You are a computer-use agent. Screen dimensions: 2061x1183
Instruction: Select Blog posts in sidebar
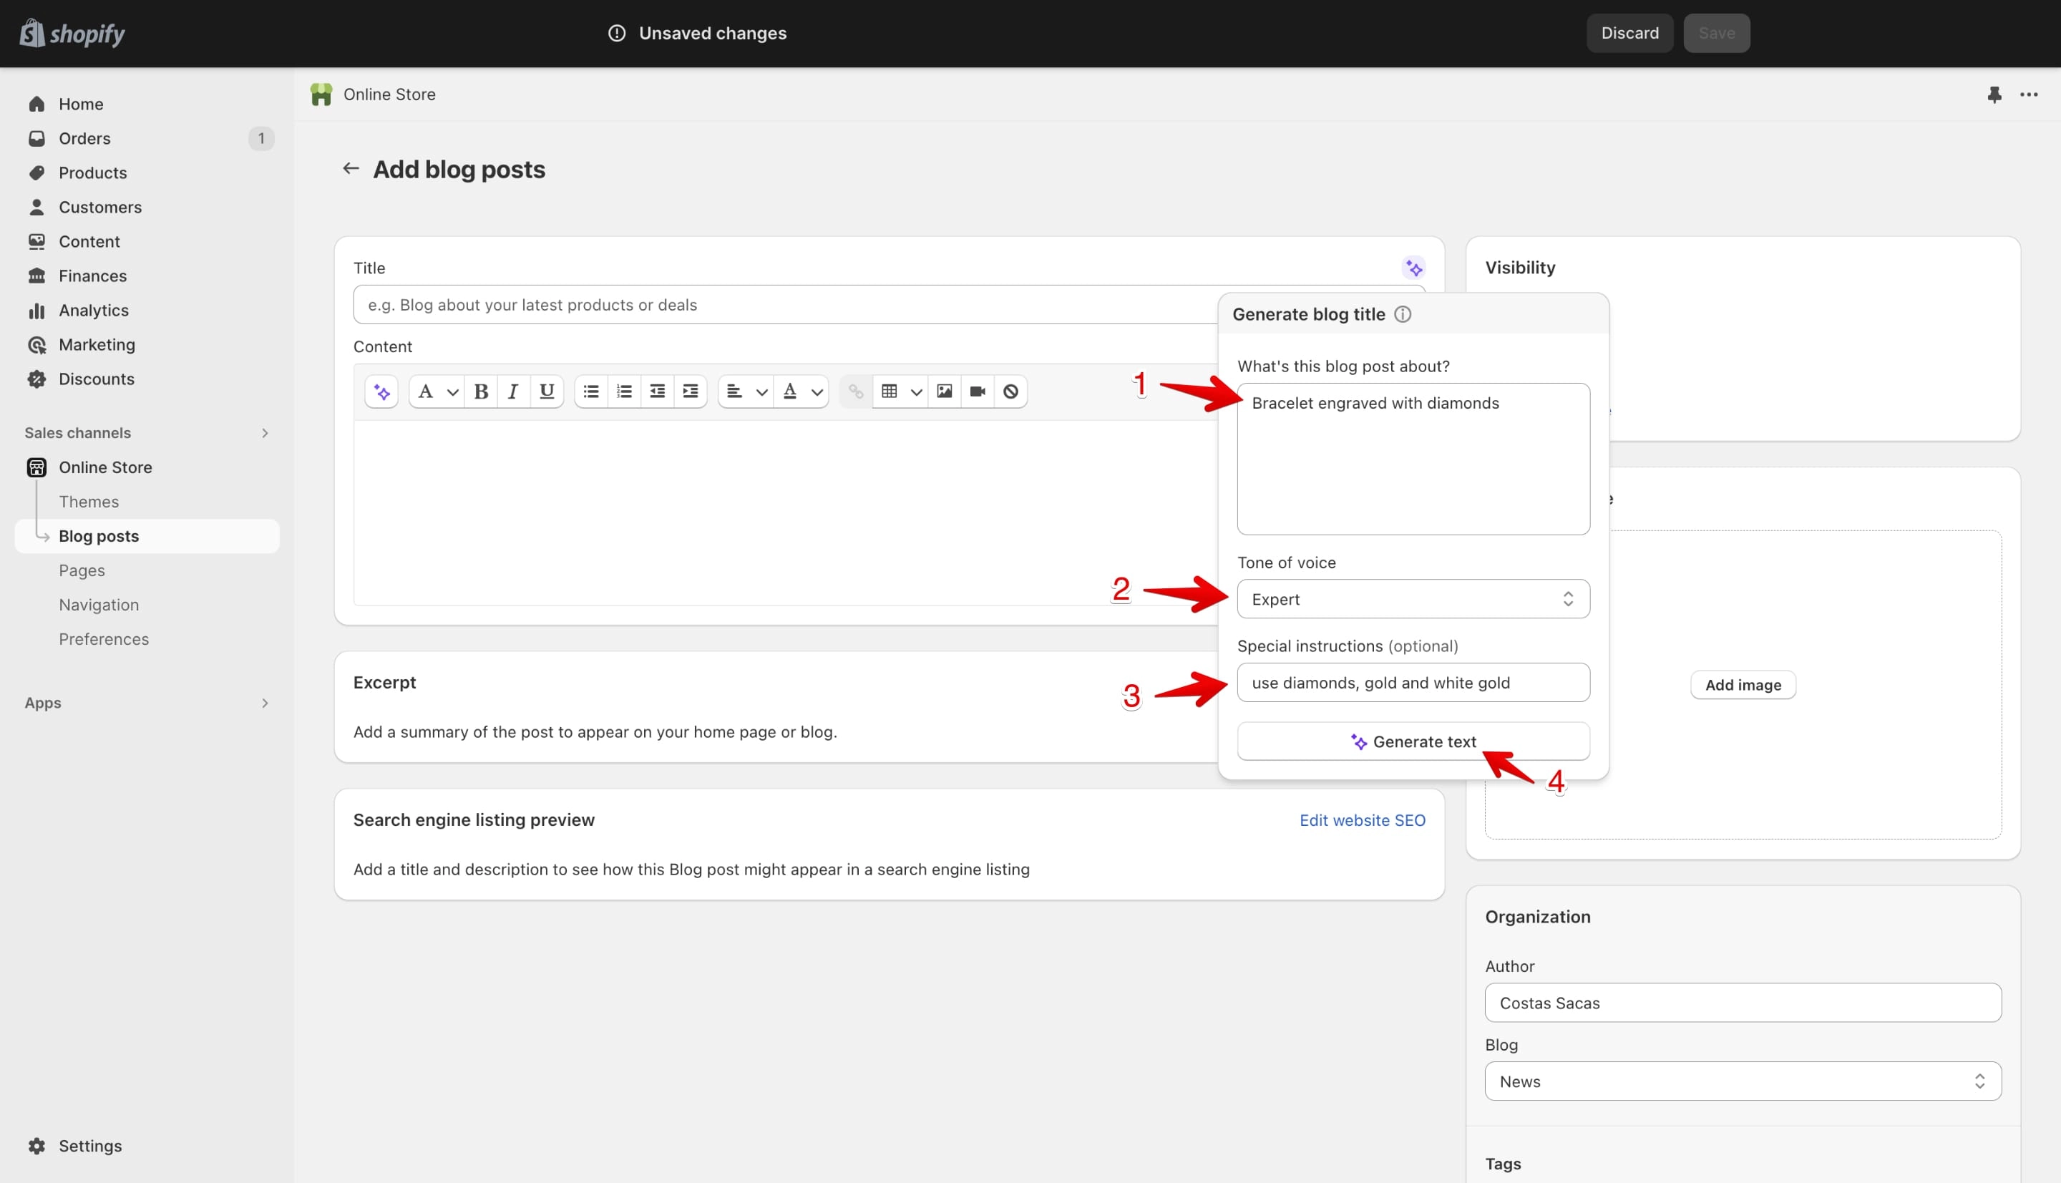tap(147, 536)
